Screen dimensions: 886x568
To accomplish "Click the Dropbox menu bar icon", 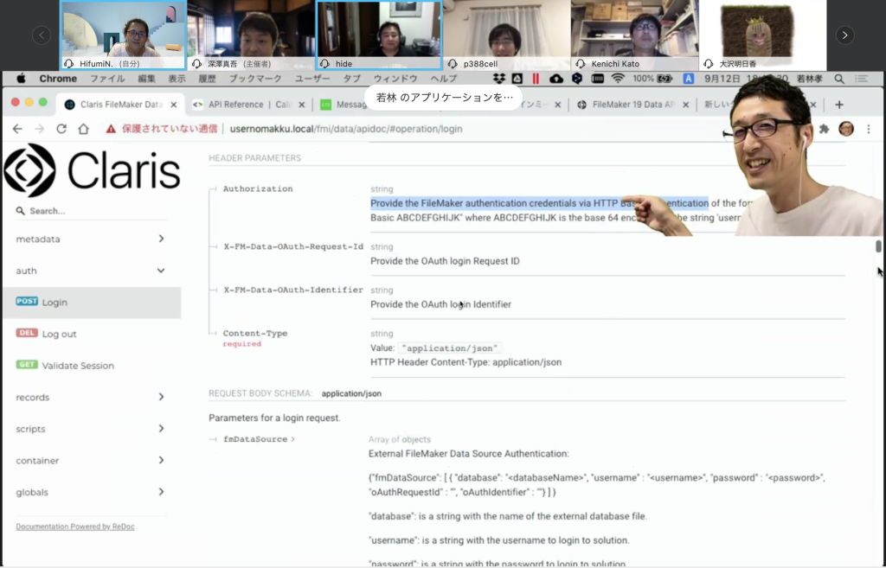I will click(x=499, y=79).
